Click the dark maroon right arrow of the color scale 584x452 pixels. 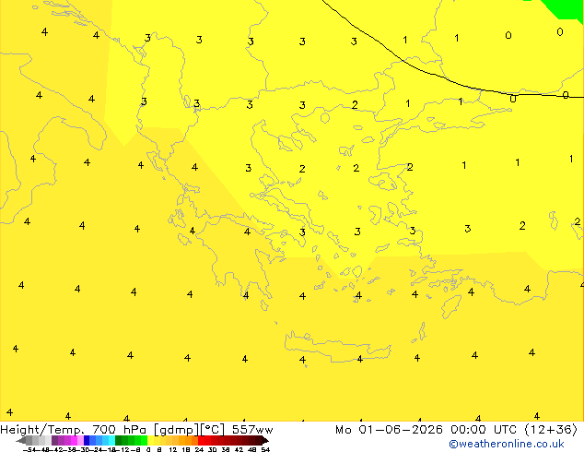pyautogui.click(x=265, y=441)
